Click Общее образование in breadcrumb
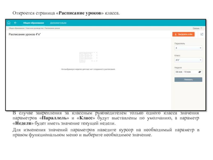The image size is (213, 160). click(17, 28)
